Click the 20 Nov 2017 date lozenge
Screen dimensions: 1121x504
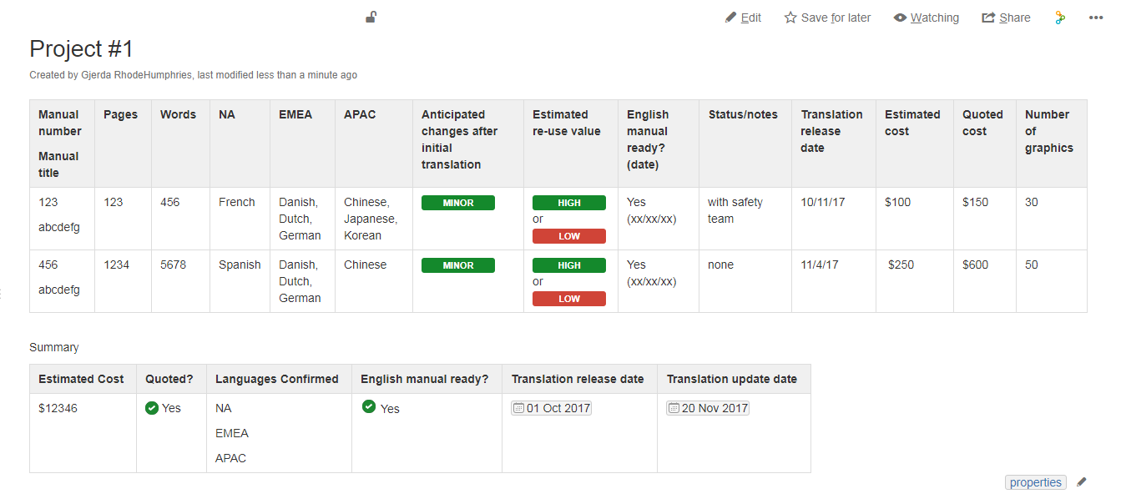pyautogui.click(x=708, y=408)
